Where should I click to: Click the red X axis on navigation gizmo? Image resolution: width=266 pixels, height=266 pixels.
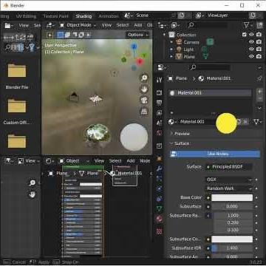tap(140, 61)
